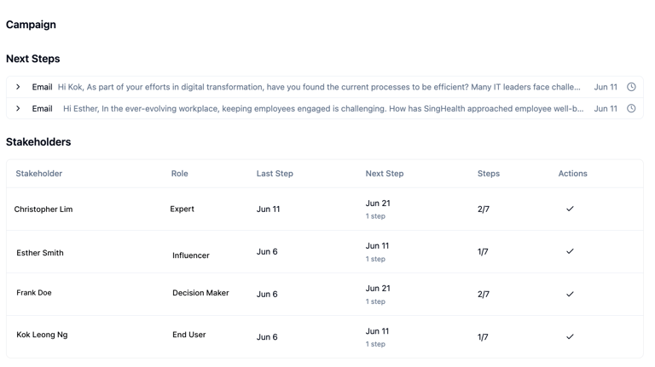Click clock icon on Hi Kok email
Viewport: 655px width, 367px height.
click(631, 87)
